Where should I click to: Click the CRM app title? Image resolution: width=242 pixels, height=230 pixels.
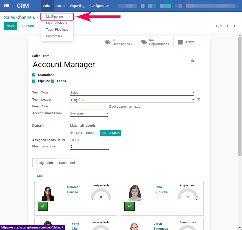[23, 6]
